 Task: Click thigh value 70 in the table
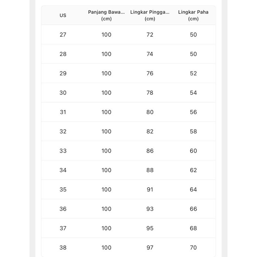[x=193, y=248]
